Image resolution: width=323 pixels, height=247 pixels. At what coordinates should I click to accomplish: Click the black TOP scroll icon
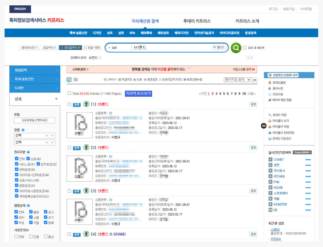pos(264,126)
